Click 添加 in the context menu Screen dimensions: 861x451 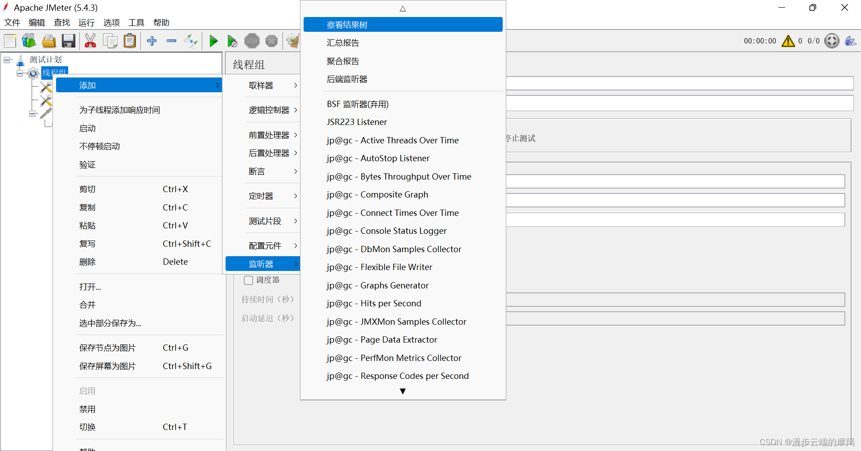point(139,86)
